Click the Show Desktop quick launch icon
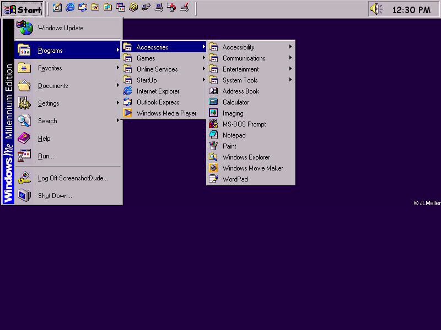The height and width of the screenshot is (330, 441). (x=57, y=8)
